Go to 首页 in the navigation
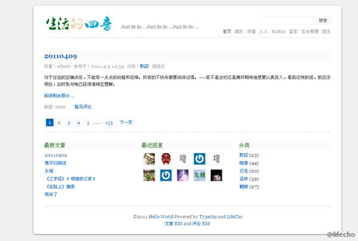 [227, 32]
